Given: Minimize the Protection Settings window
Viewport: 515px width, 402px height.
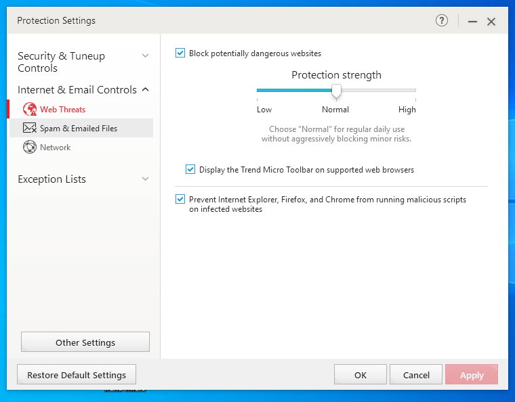Looking at the screenshot, I should coord(472,22).
